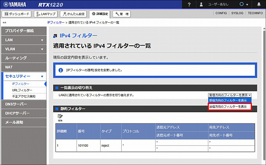Click the 評価順 column header

click(66, 131)
